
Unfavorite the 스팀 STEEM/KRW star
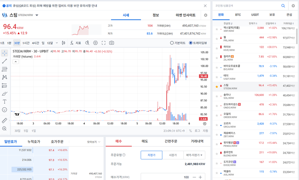click(217, 87)
